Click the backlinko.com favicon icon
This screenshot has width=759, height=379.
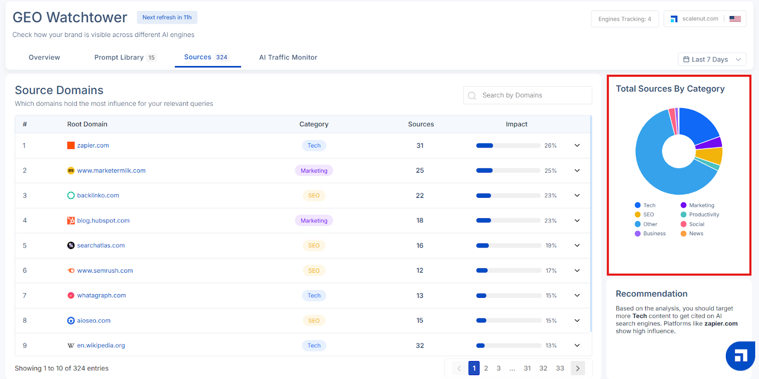click(x=71, y=195)
